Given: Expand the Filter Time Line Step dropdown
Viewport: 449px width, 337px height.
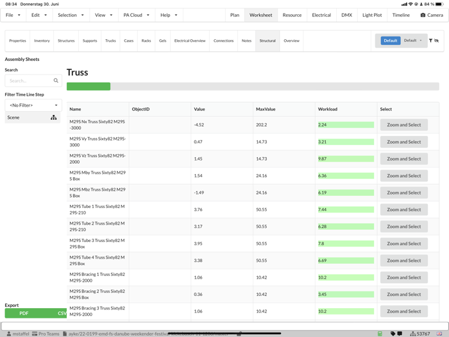Looking at the screenshot, I should 33,105.
